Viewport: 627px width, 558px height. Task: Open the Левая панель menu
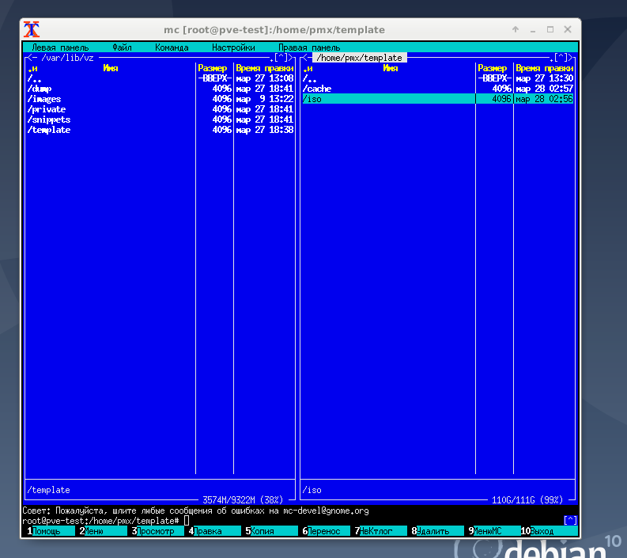click(x=60, y=47)
